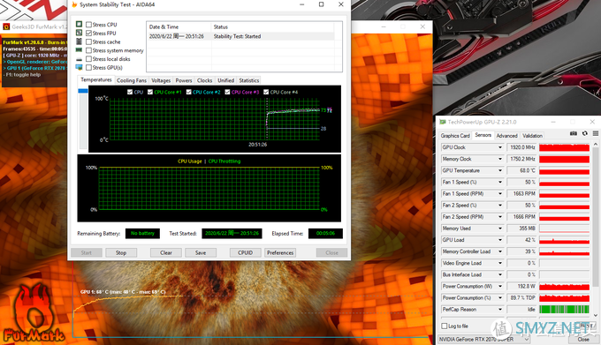Enable the Stress GPU(s) checkbox
This screenshot has height=345, width=601.
89,68
